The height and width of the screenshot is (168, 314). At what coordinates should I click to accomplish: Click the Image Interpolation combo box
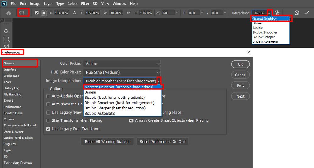click(122, 81)
